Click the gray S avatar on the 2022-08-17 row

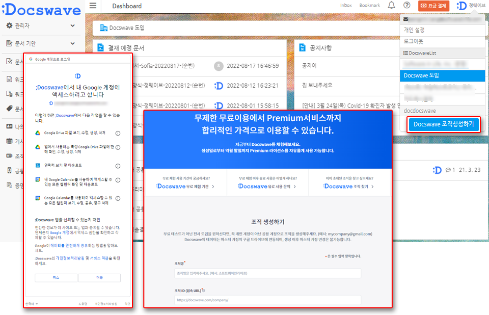click(x=219, y=66)
